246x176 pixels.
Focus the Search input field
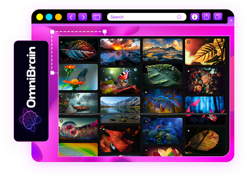(x=142, y=17)
